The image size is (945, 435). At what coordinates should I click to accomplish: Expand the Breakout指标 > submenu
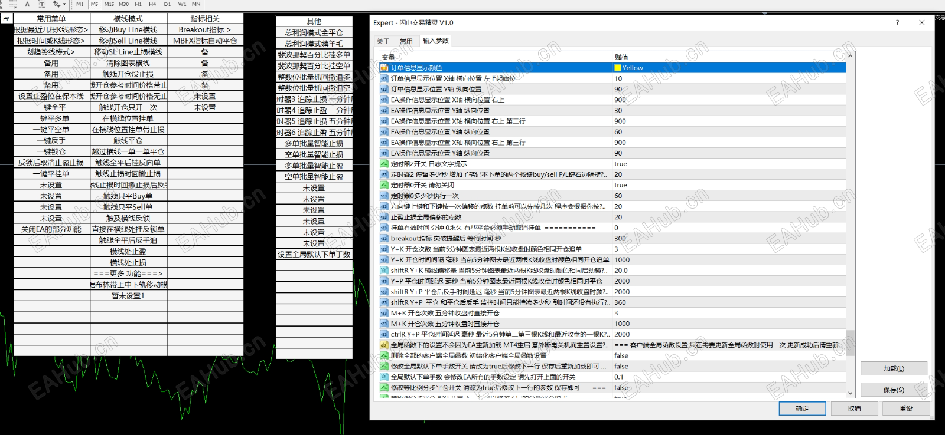(x=205, y=29)
